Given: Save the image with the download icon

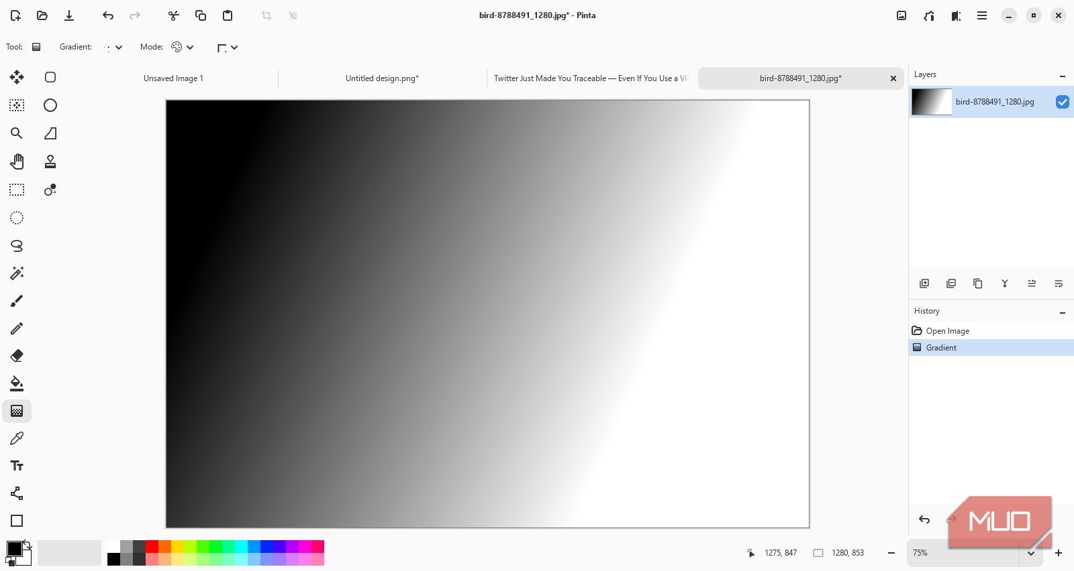Looking at the screenshot, I should tap(69, 15).
